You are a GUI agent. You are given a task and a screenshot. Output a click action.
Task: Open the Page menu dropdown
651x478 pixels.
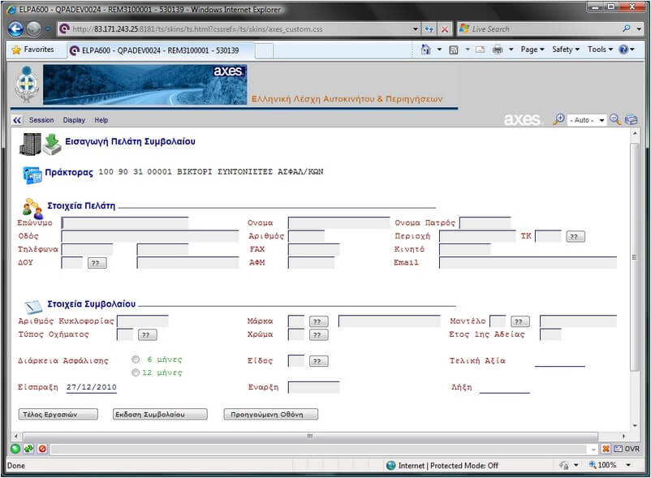532,50
